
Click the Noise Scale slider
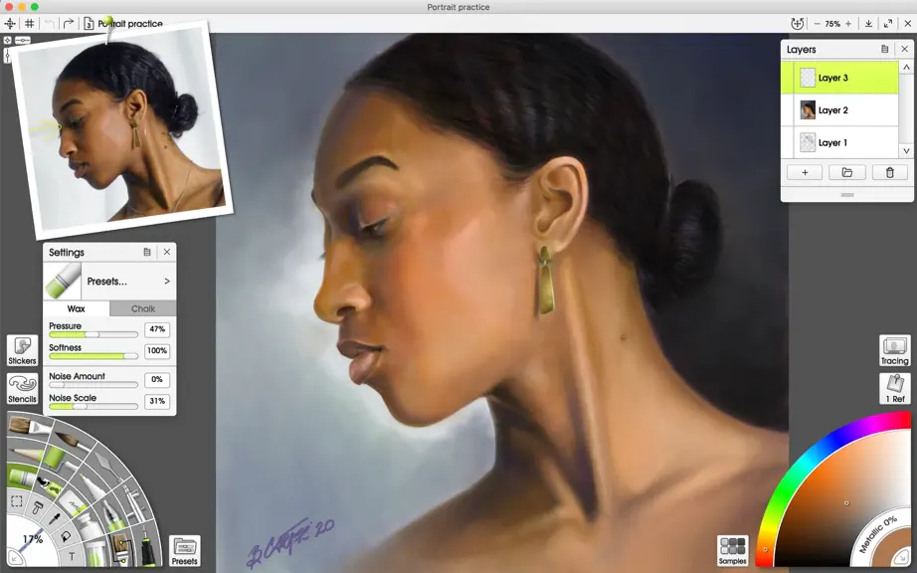click(93, 406)
